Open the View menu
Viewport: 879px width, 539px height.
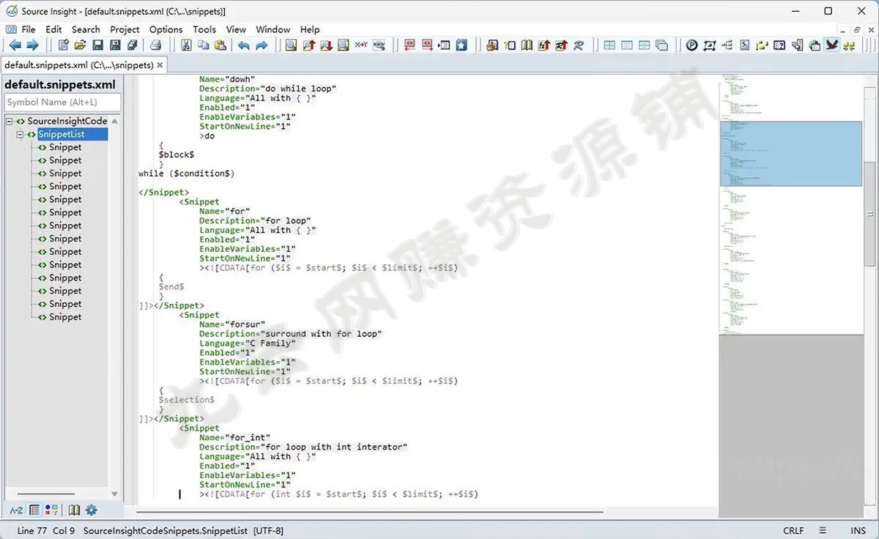(236, 29)
